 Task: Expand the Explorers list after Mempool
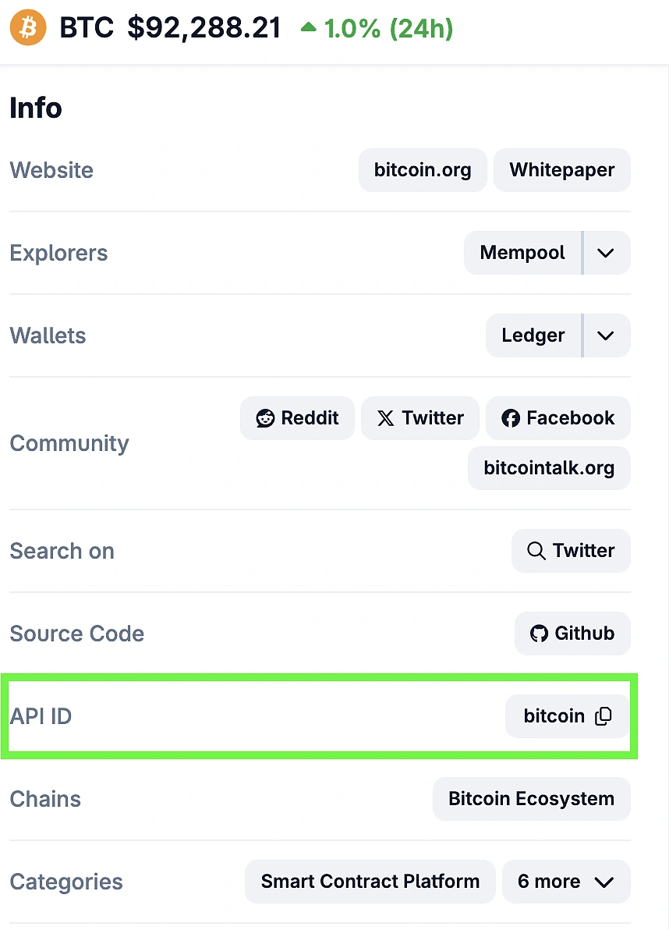tap(606, 252)
